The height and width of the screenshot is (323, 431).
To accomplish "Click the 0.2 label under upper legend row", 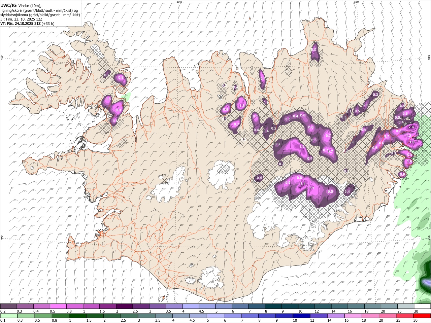I will [3, 311].
